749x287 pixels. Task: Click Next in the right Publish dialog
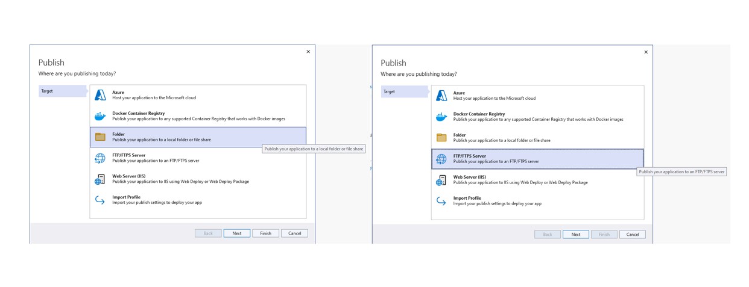click(576, 235)
